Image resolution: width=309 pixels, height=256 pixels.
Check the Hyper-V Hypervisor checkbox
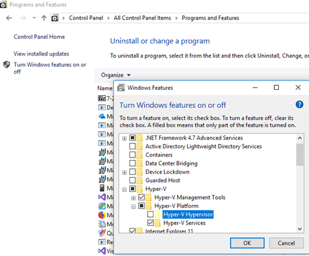(x=150, y=214)
